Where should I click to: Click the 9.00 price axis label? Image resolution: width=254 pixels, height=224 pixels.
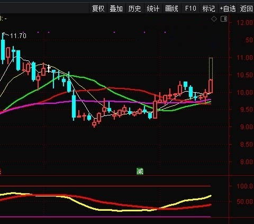tap(247, 127)
